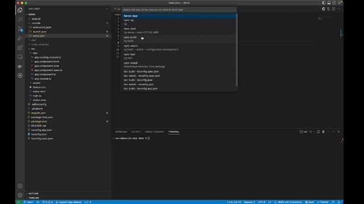
Task: Open angular.json in the explorer
Action: [x=38, y=113]
